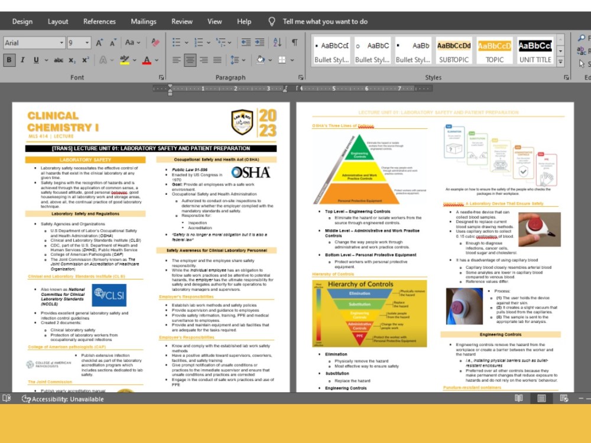Open the References tab
Screen dimensions: 591x443
click(x=99, y=21)
